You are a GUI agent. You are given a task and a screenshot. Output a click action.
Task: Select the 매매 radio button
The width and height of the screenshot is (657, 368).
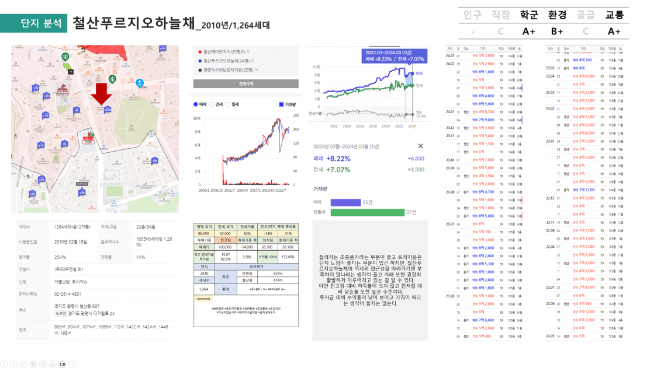click(x=196, y=104)
